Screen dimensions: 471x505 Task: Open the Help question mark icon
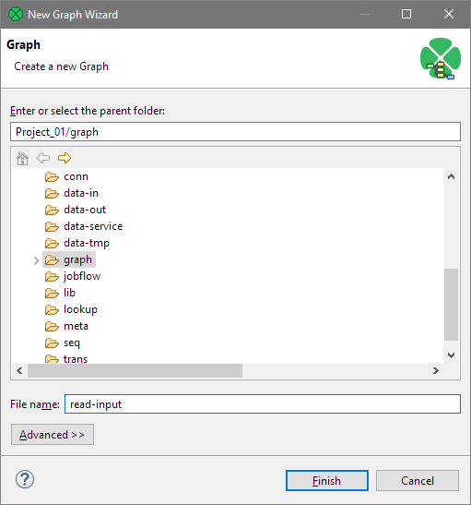tap(25, 479)
